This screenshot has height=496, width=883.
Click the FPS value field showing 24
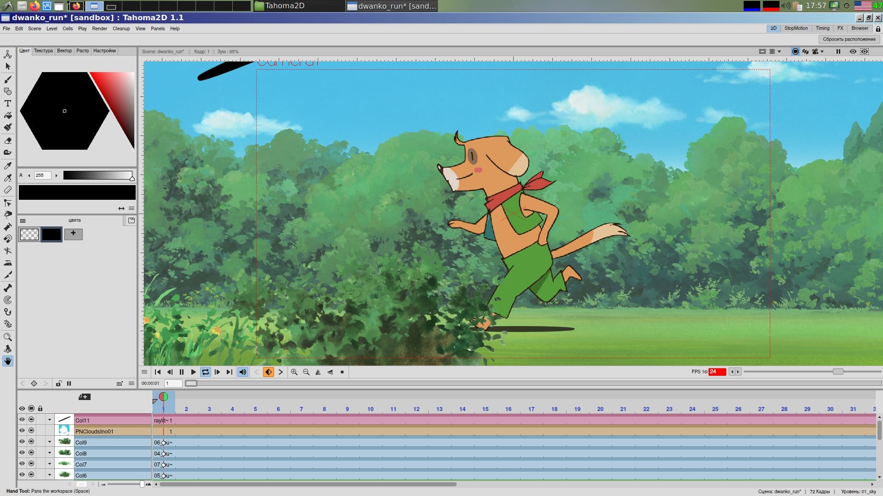717,372
